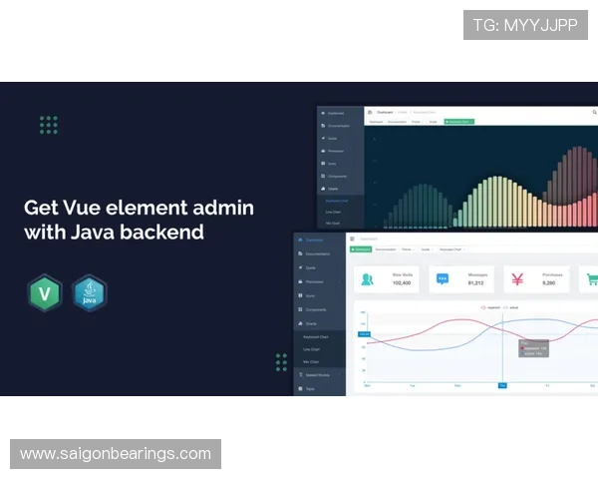Image resolution: width=598 pixels, height=479 pixels.
Task: Click the Guide plane icon in lower sidebar
Action: 300,267
